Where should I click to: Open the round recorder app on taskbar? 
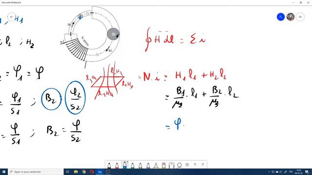coord(108,172)
